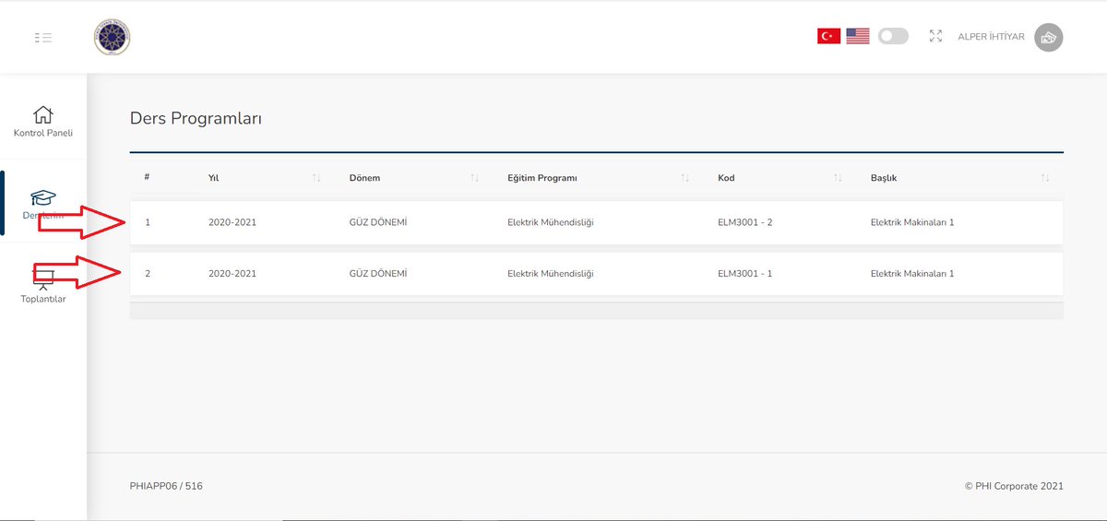
Task: Click the university logo in header
Action: pyautogui.click(x=113, y=37)
